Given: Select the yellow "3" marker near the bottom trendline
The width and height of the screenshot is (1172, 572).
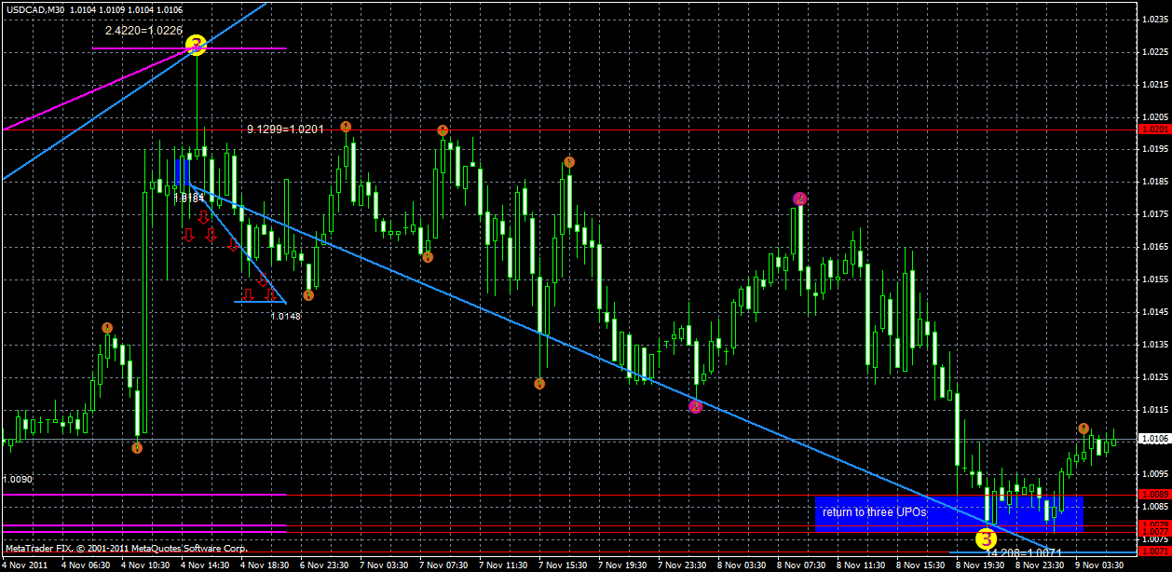Looking at the screenshot, I should point(986,538).
